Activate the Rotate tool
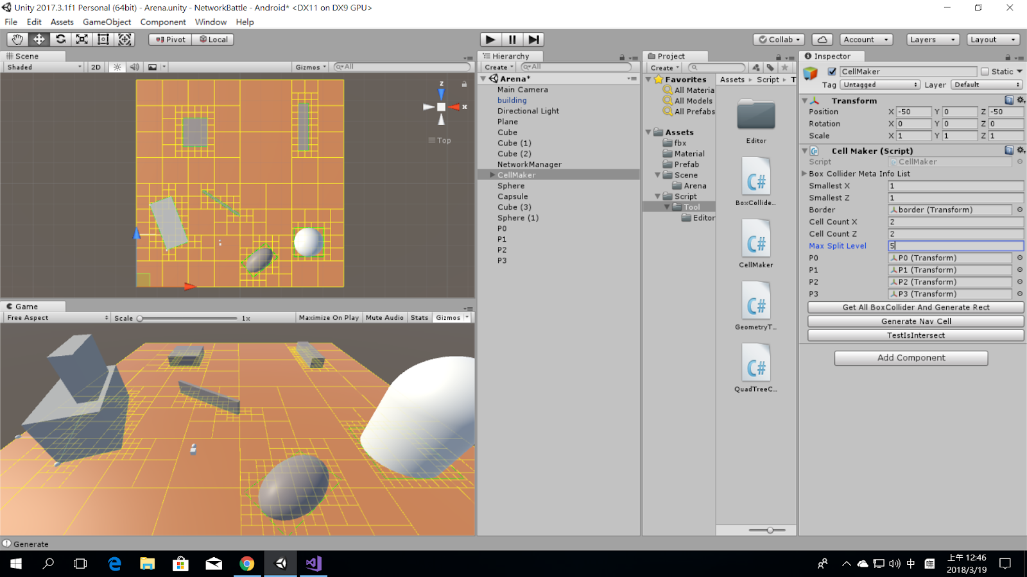 [60, 39]
